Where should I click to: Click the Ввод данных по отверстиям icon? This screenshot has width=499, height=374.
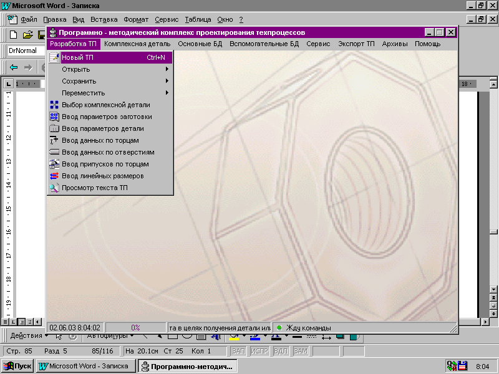(x=54, y=152)
